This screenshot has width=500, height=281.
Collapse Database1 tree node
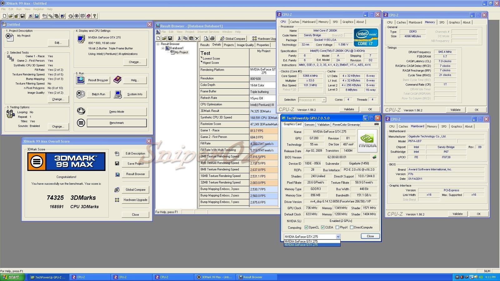point(163,48)
